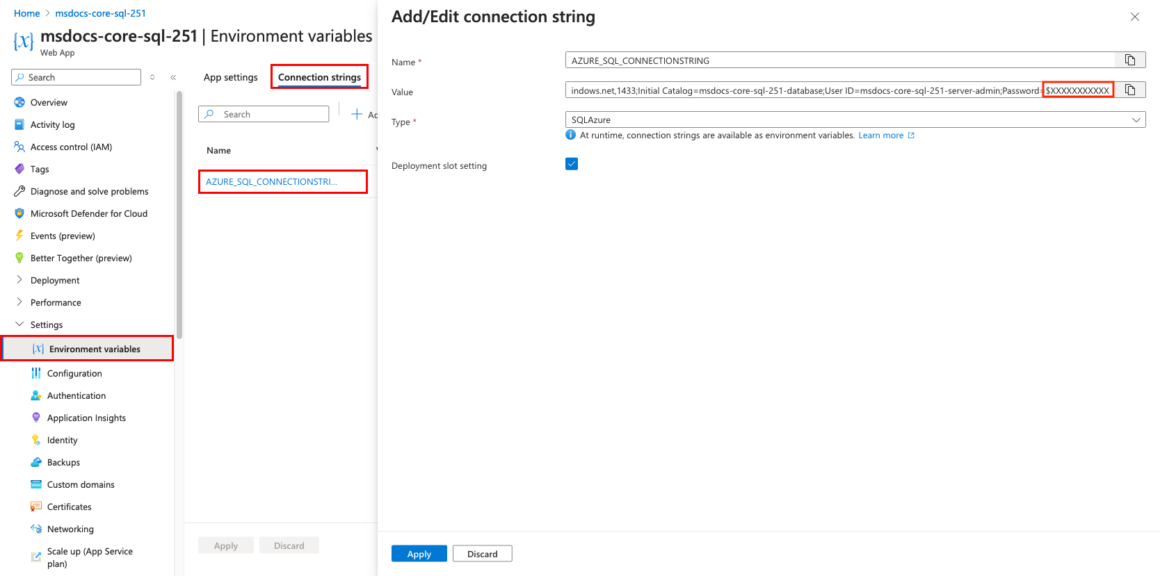Apply the connection string changes

coord(419,553)
